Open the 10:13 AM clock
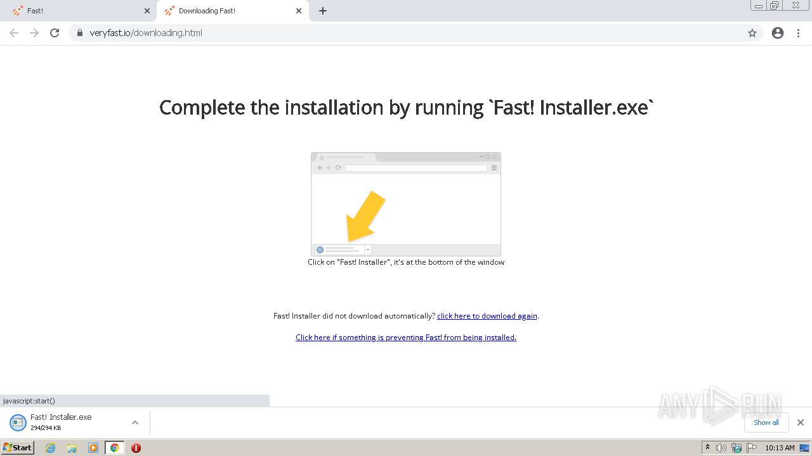The width and height of the screenshot is (812, 456). [780, 448]
